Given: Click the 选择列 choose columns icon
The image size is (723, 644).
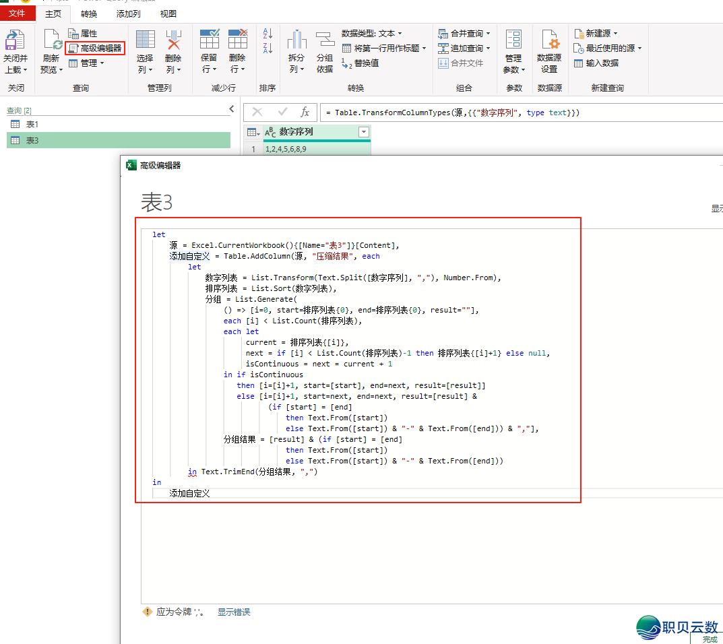Looking at the screenshot, I should (146, 40).
